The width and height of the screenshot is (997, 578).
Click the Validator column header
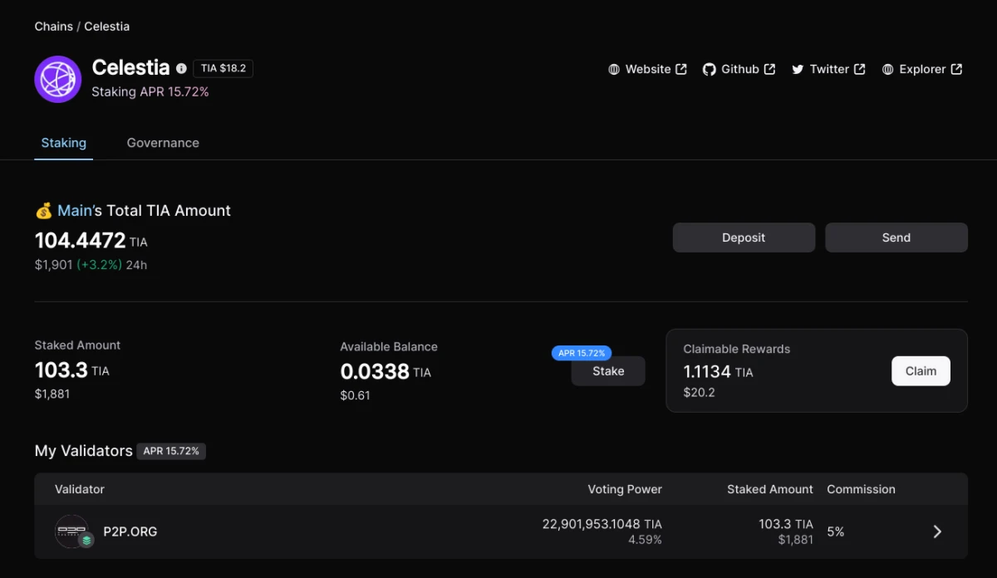[80, 489]
